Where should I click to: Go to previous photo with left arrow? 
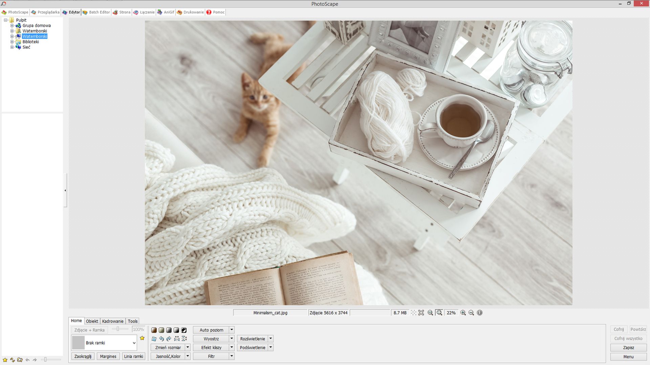click(x=27, y=360)
